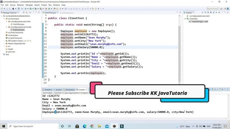The image size is (230, 129).
Task: Collapse the LombokGetterAndSetterDemo project node
Action: click(x=2, y=16)
